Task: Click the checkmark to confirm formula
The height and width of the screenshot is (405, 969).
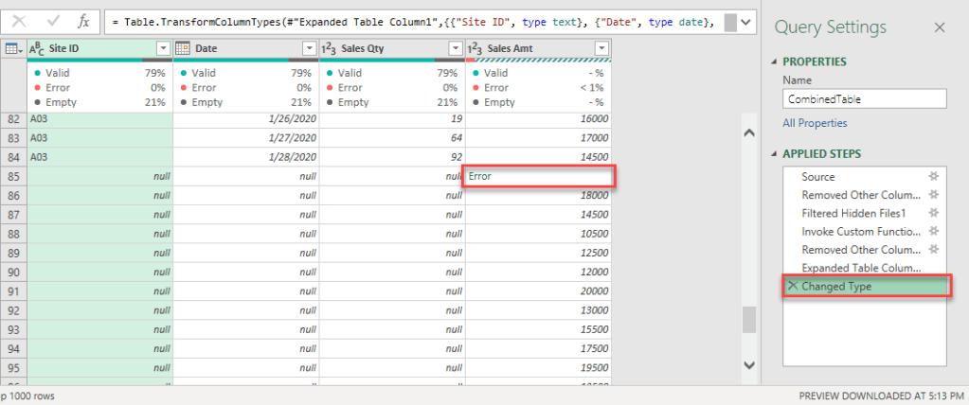Action: tap(51, 21)
